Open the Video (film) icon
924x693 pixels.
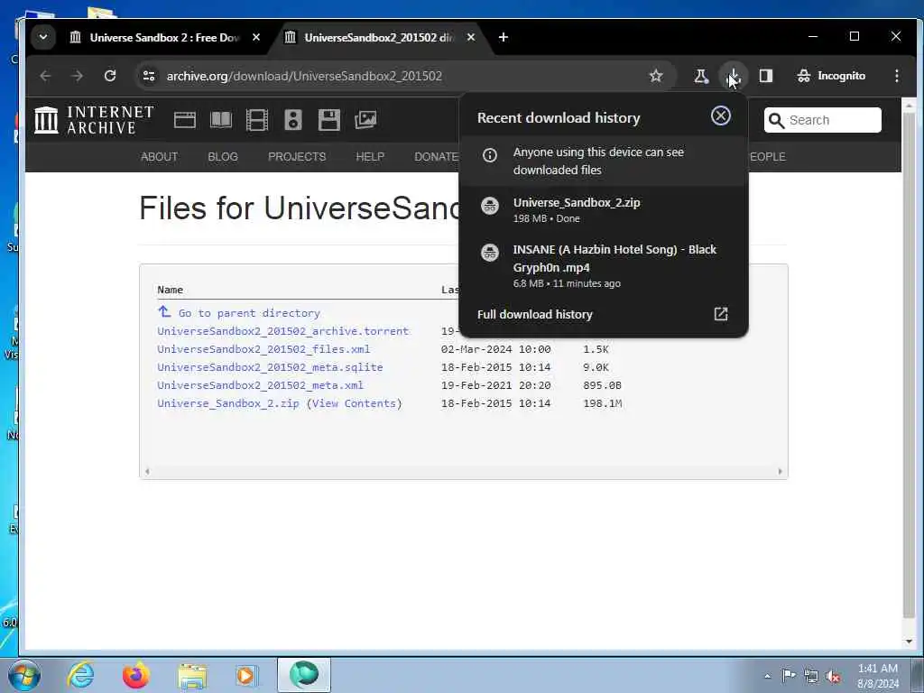257,120
